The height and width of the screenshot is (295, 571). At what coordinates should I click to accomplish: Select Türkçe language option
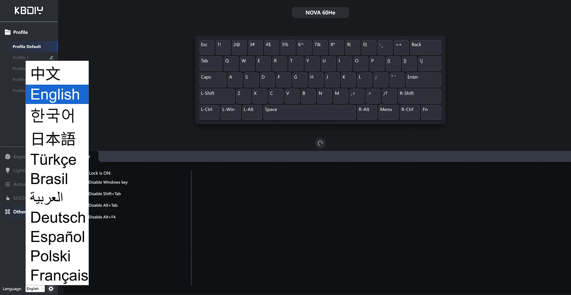click(x=57, y=160)
